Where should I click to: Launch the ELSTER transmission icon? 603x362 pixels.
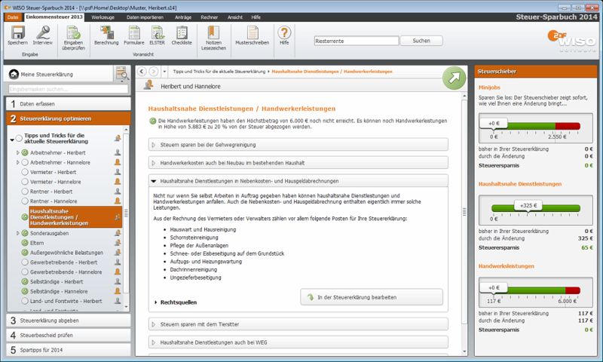(x=158, y=33)
